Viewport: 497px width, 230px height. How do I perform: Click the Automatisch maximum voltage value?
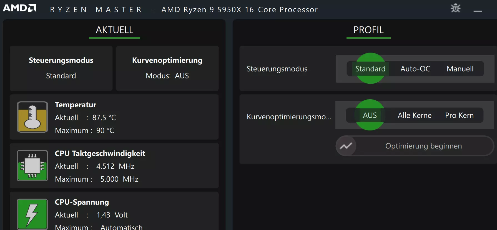[121, 227]
